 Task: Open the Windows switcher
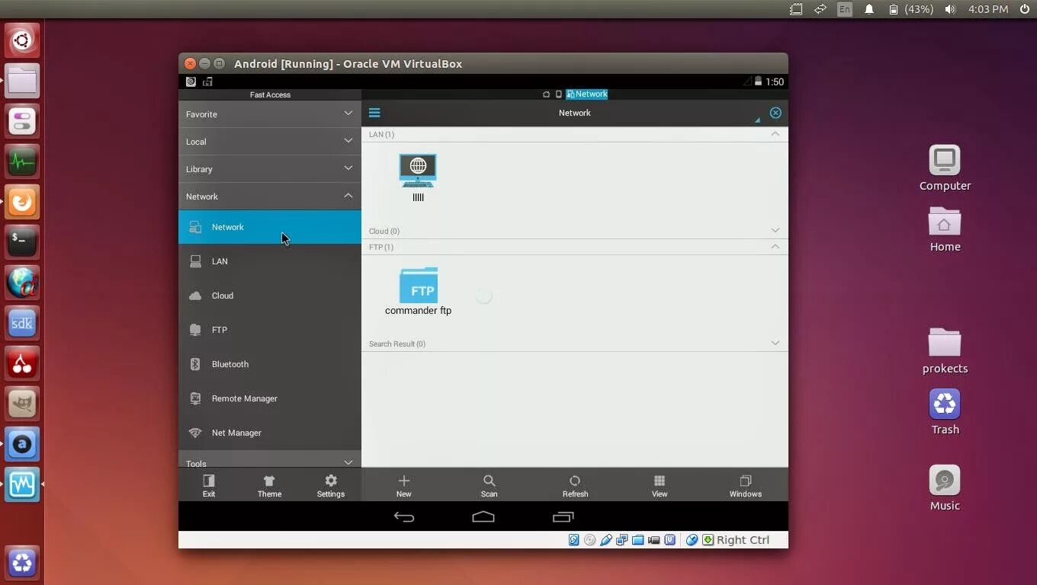coord(746,485)
